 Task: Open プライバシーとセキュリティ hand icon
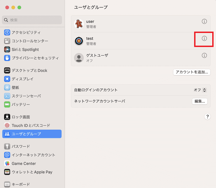(x=7, y=58)
